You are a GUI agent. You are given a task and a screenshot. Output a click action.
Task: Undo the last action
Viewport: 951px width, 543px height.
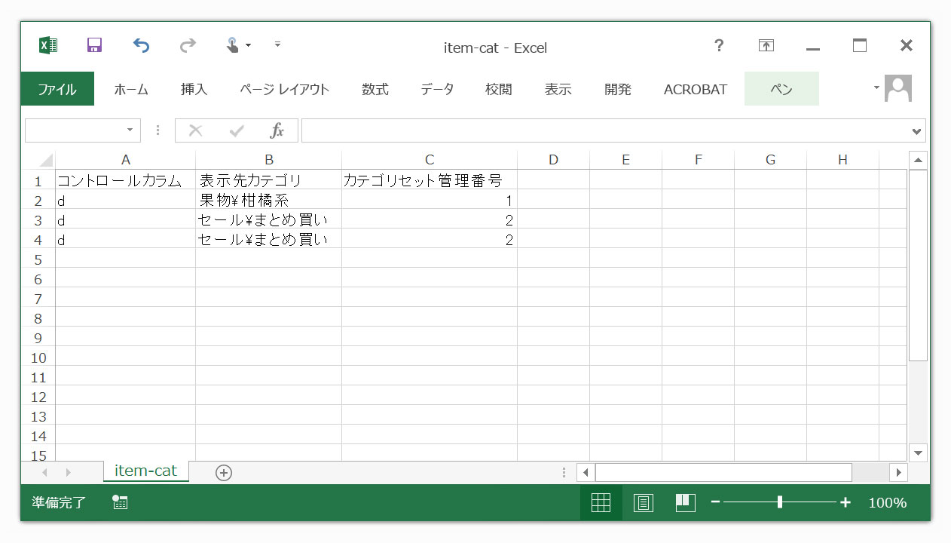click(141, 45)
